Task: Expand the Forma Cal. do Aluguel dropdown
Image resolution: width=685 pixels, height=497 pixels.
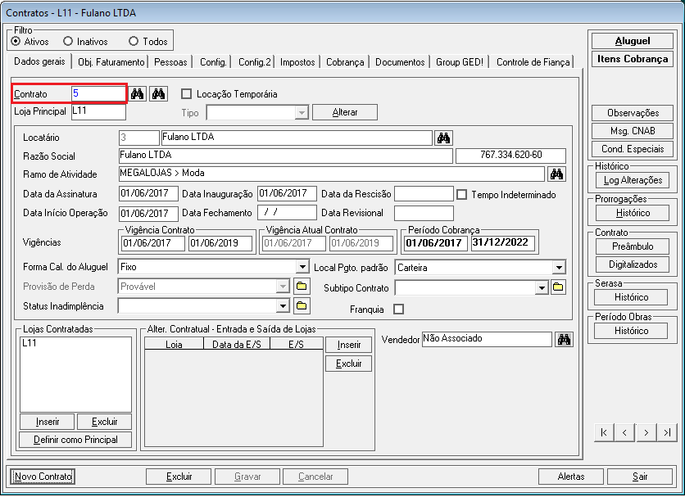Action: click(302, 267)
